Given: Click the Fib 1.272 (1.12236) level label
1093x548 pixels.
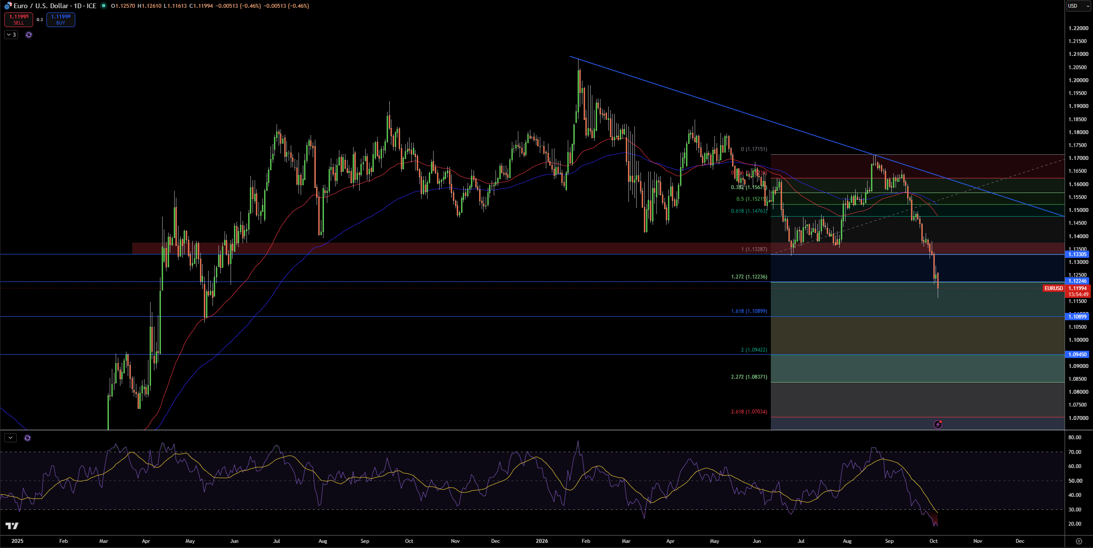Looking at the screenshot, I should point(749,277).
